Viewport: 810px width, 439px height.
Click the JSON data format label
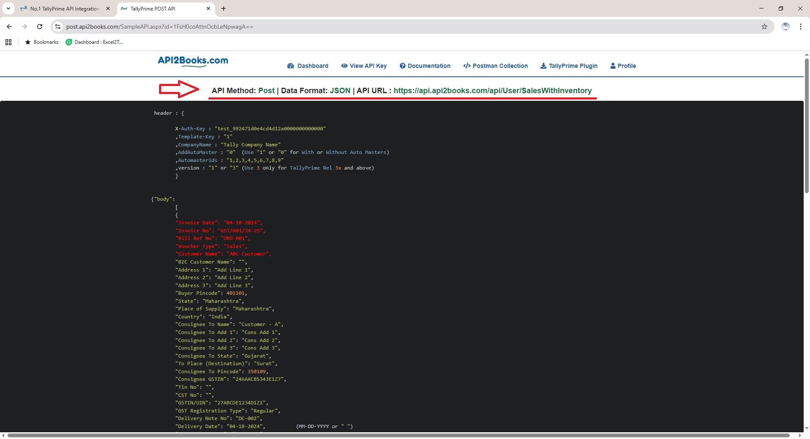tap(340, 91)
